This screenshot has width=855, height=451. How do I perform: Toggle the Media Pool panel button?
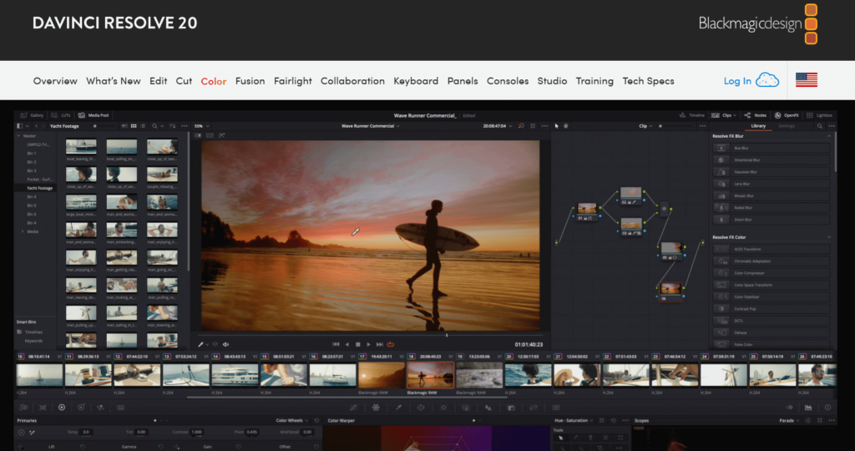click(x=94, y=115)
